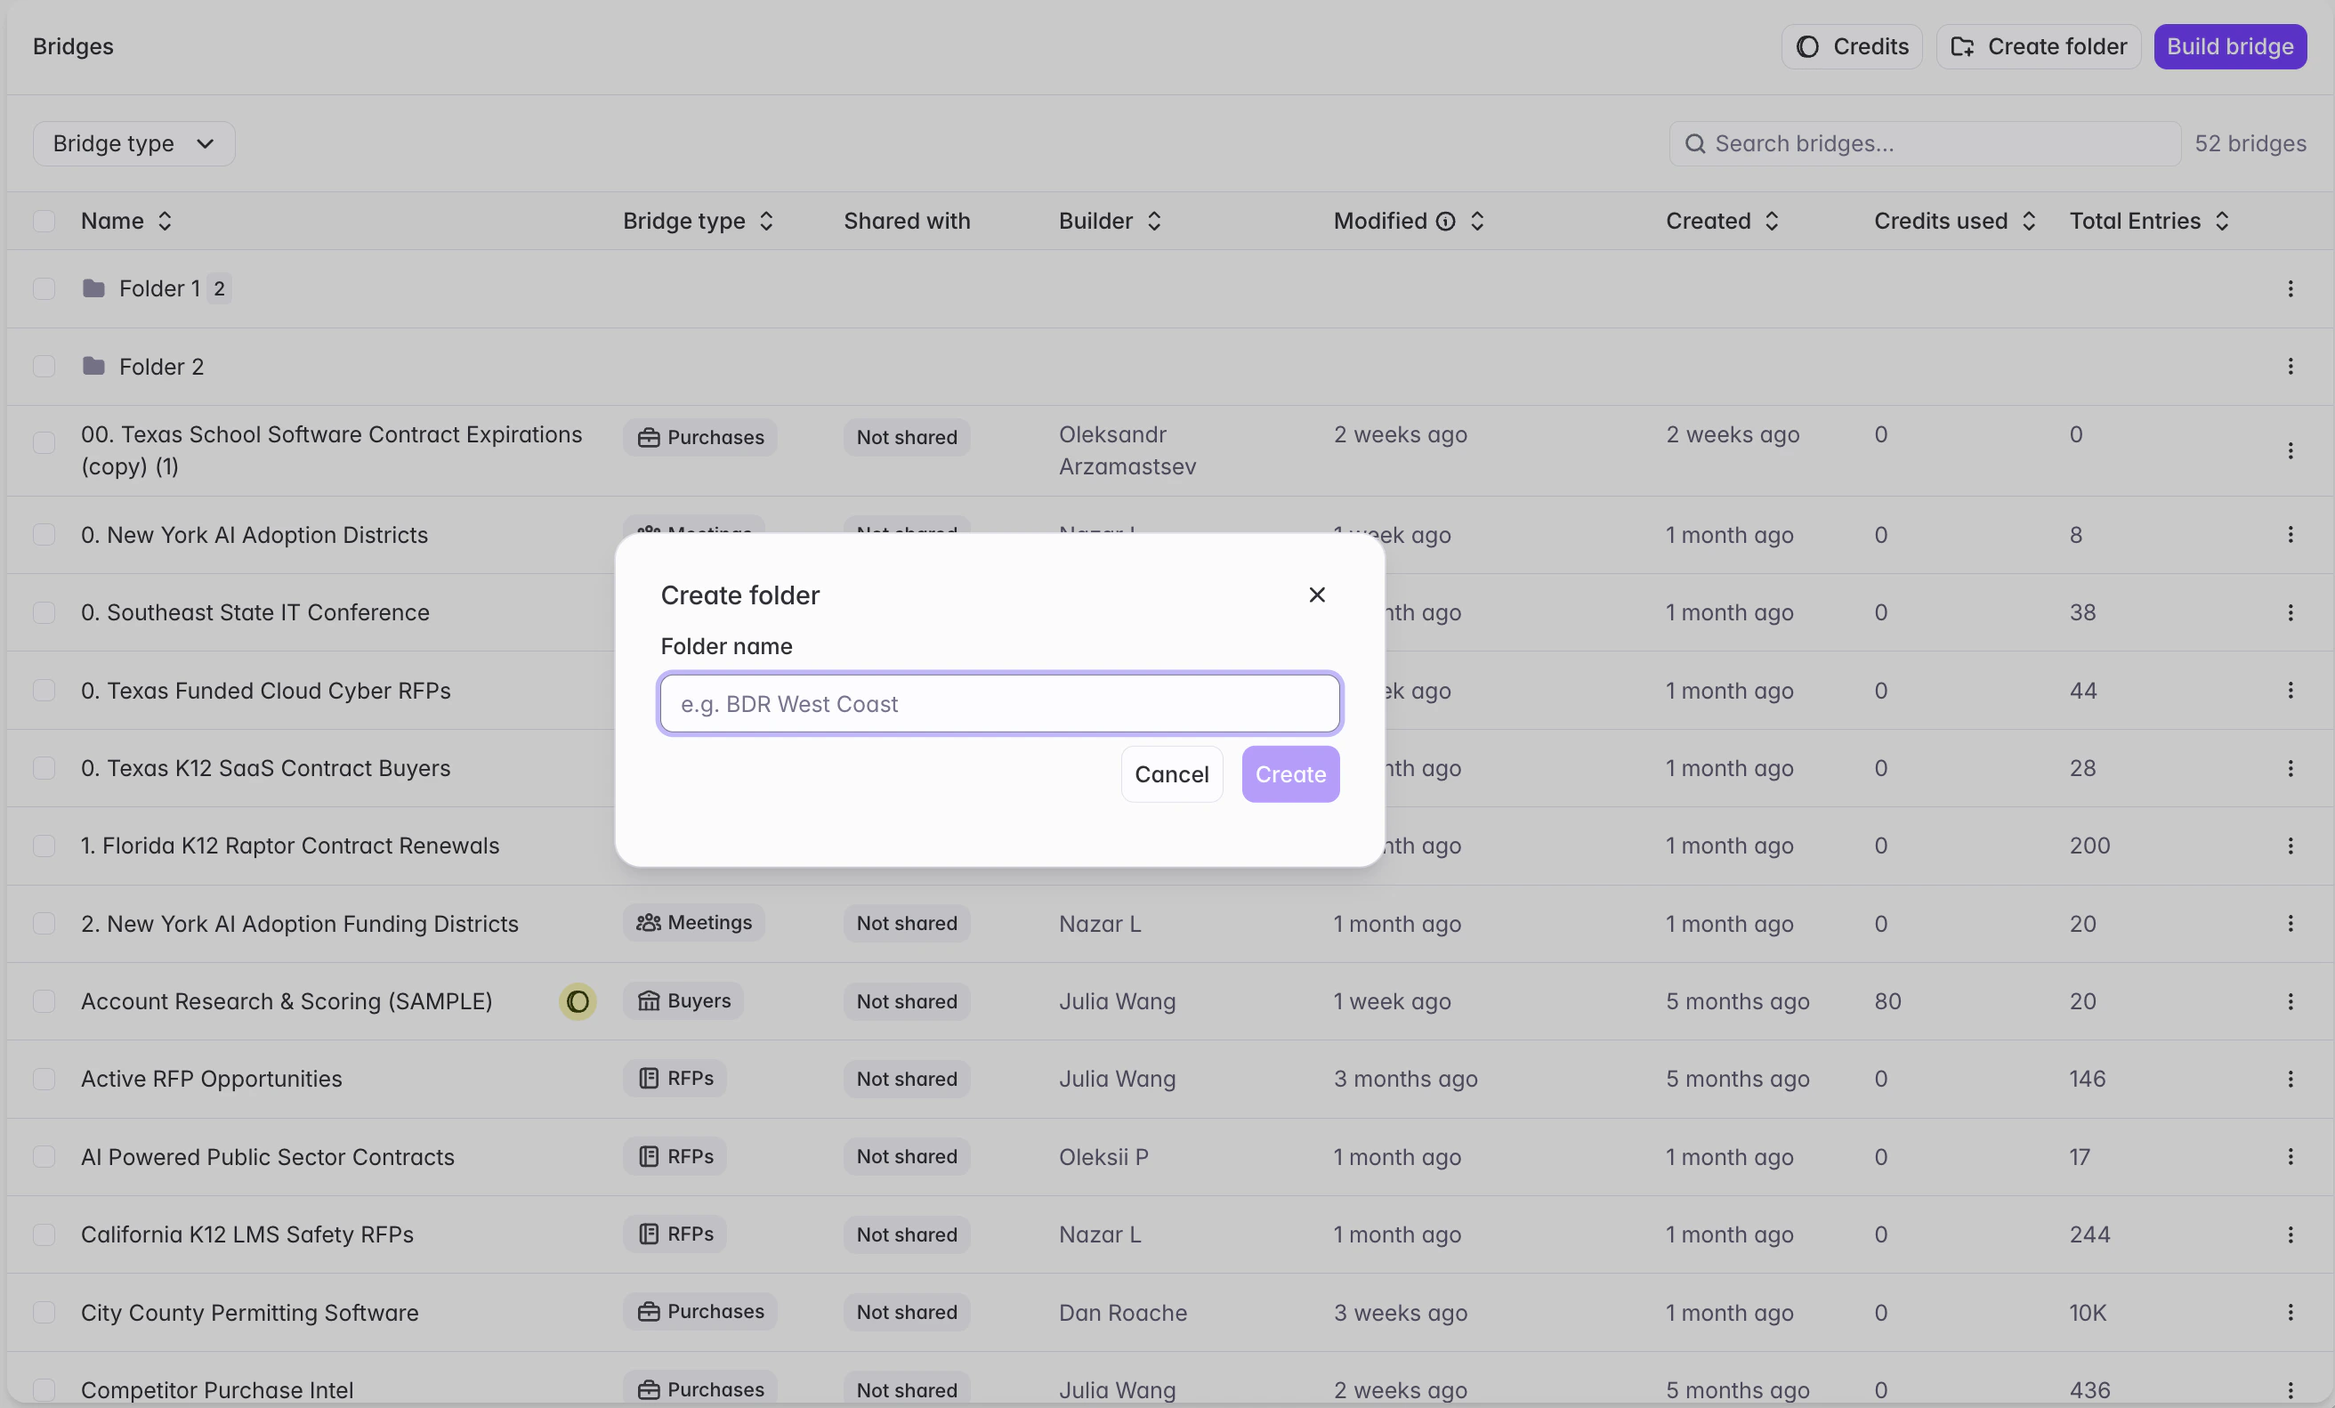This screenshot has height=1408, width=2335.
Task: Show the Modified column info icon
Action: [x=1444, y=221]
